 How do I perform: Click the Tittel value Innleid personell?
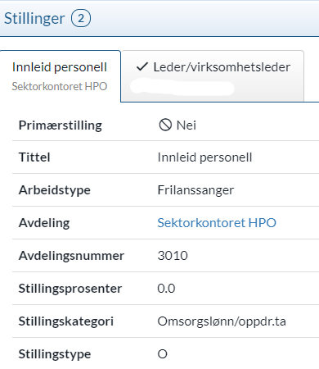pos(204,157)
